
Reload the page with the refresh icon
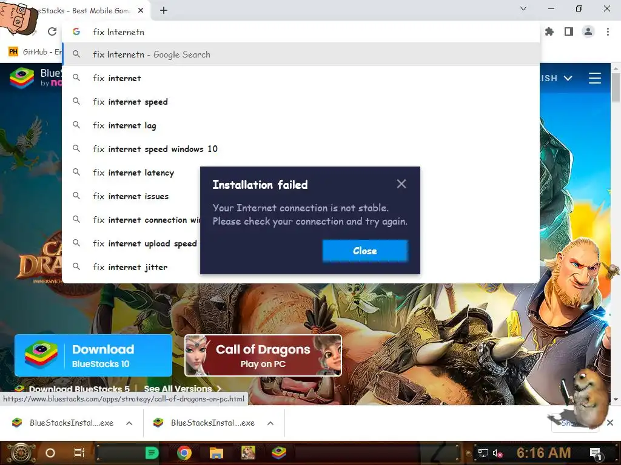click(52, 31)
